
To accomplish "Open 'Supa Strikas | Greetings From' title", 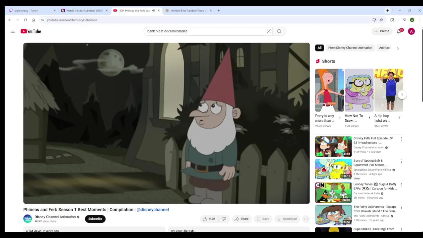I will [x=374, y=229].
